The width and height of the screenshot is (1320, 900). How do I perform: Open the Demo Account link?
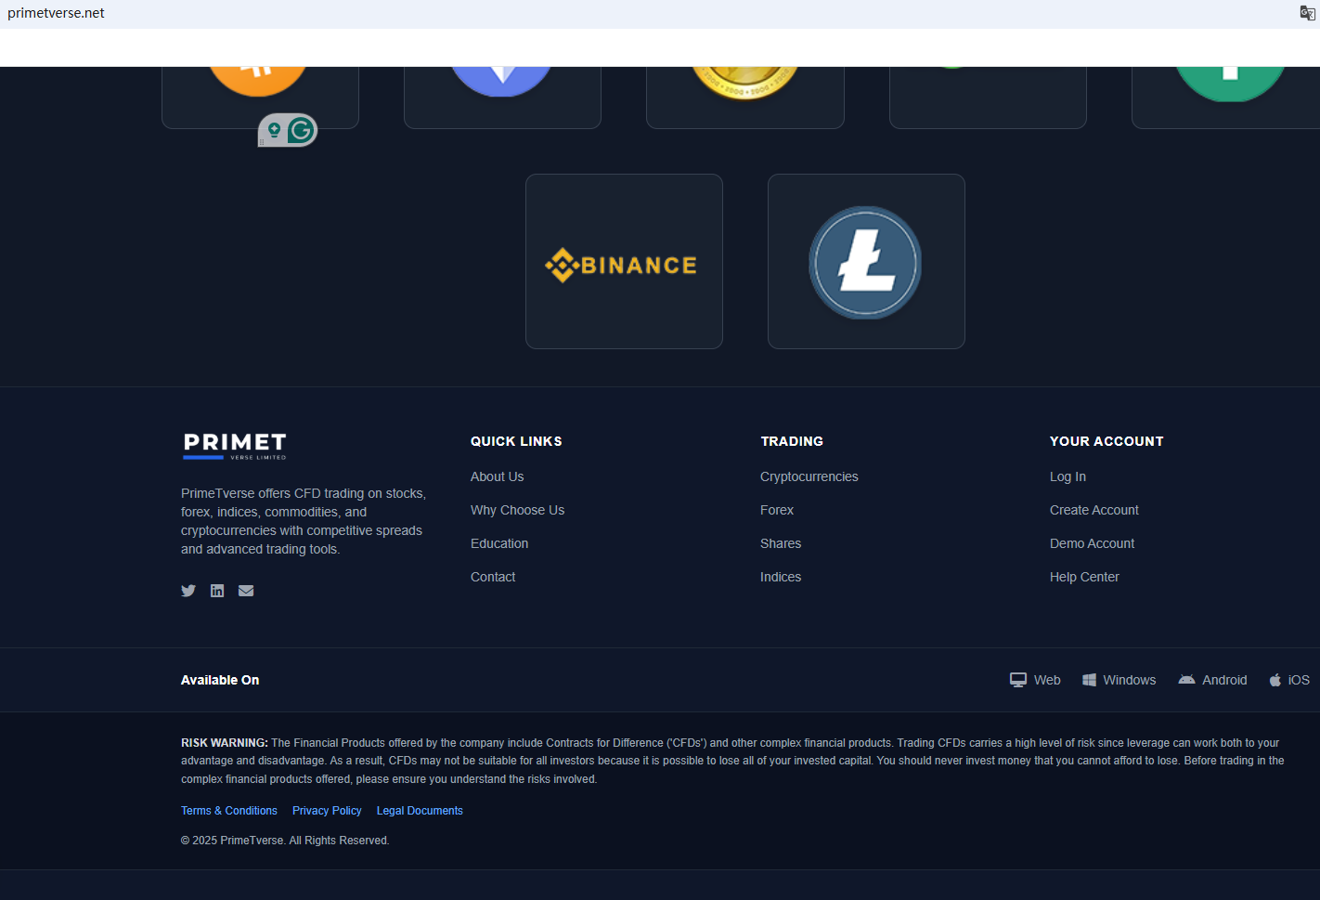pos(1092,543)
